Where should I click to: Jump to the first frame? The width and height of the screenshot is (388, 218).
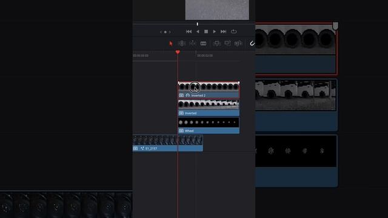pos(189,31)
